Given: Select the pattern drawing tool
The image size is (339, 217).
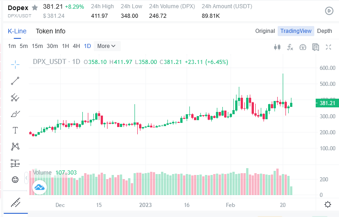Looking at the screenshot, I should (15, 147).
